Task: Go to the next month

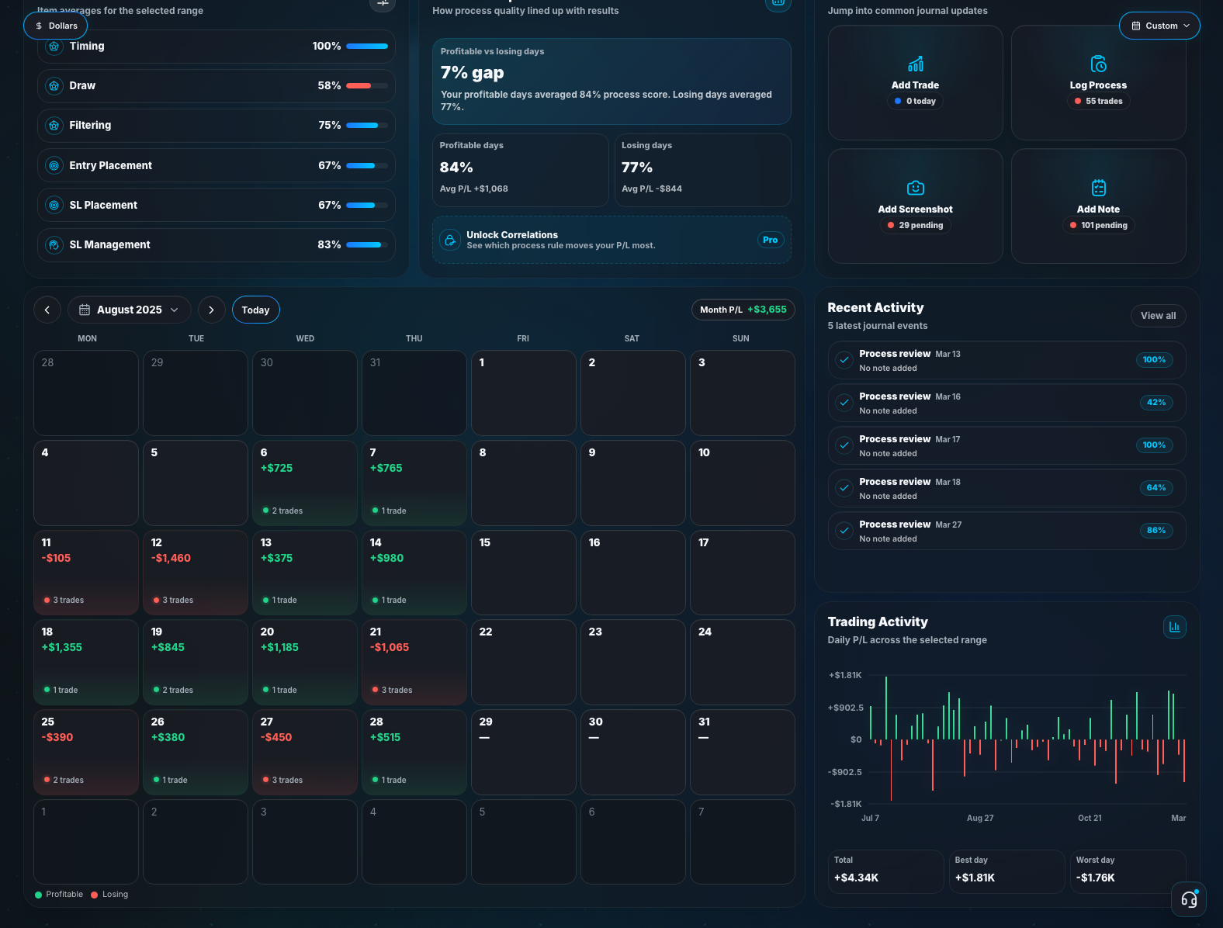Action: tap(211, 310)
